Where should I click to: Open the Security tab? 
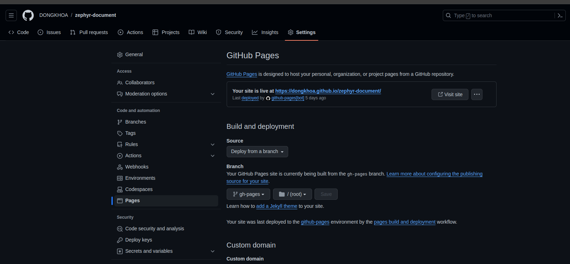coord(229,32)
